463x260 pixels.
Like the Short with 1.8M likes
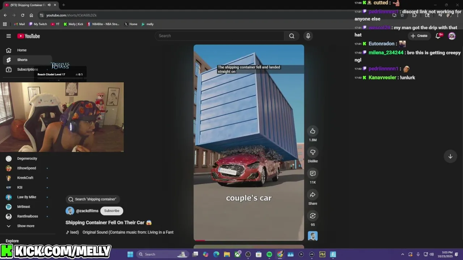(x=313, y=131)
